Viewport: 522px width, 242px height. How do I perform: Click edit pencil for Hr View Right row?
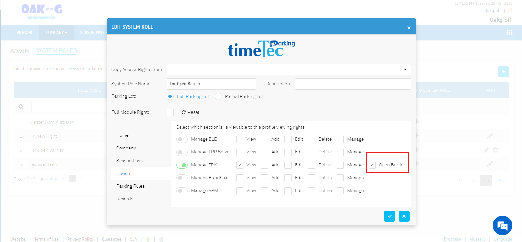(x=490, y=136)
